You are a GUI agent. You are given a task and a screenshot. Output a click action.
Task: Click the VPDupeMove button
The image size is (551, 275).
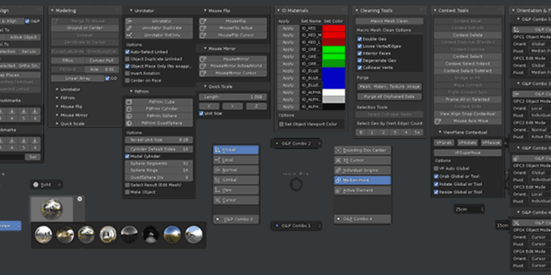(x=468, y=153)
